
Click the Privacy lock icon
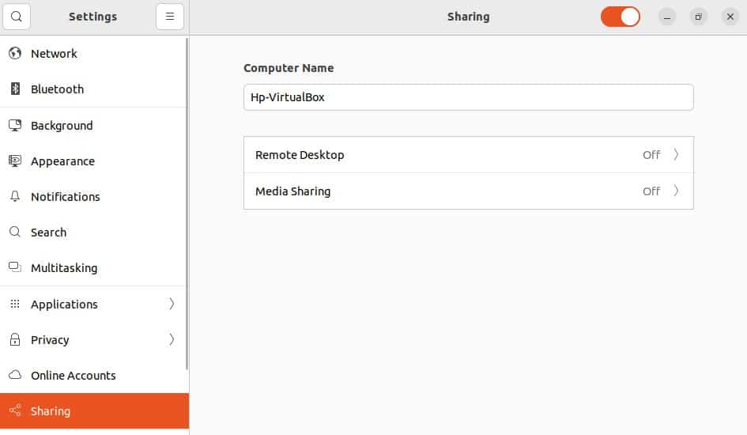pyautogui.click(x=14, y=340)
